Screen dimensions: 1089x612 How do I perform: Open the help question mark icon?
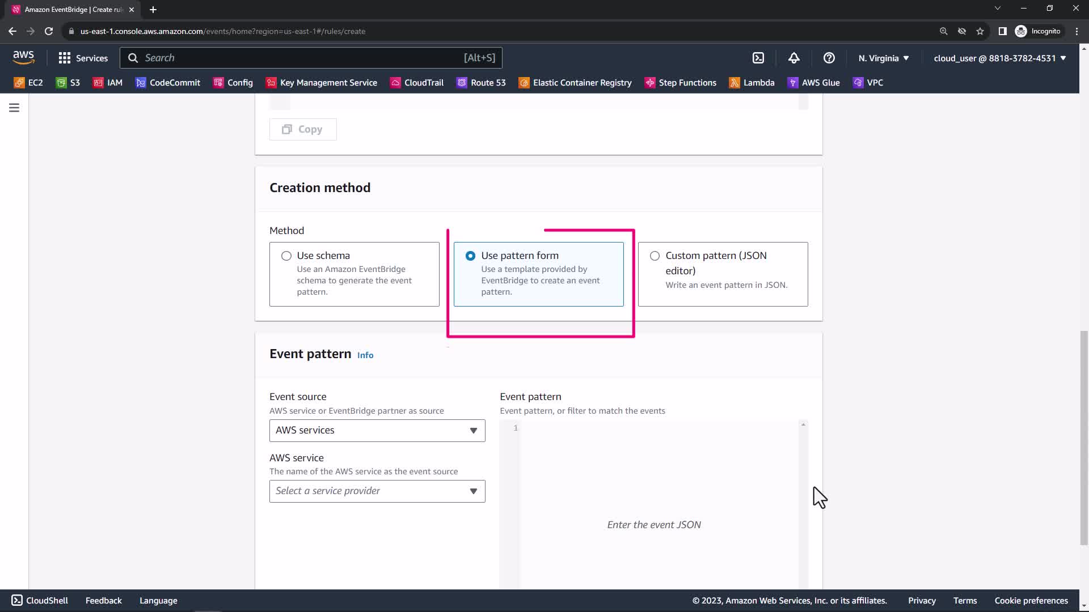829,58
